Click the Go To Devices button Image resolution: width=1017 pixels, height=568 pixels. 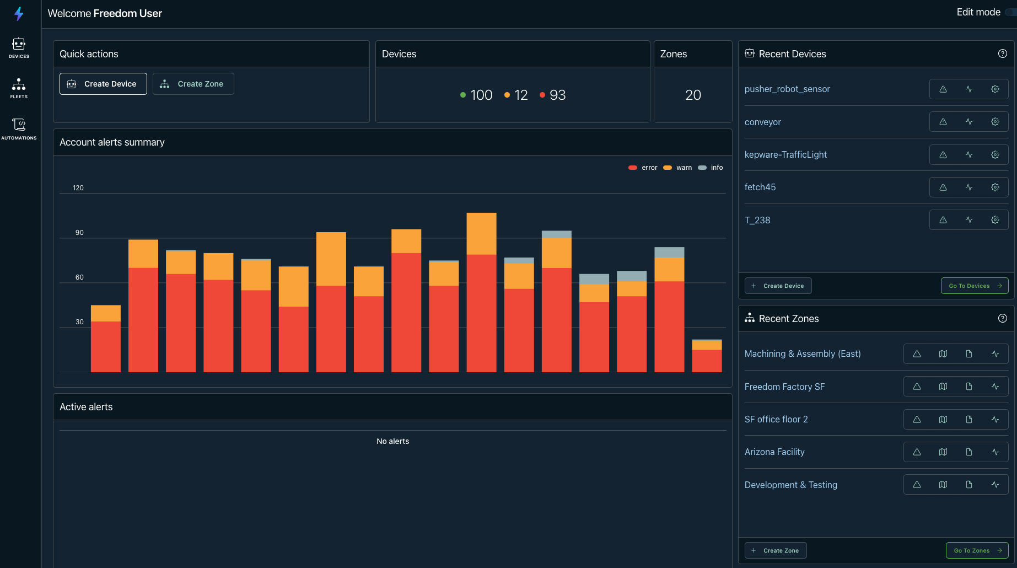pyautogui.click(x=975, y=286)
